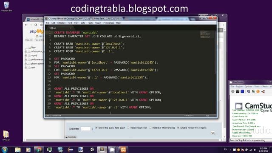Screen dimensions: 272x153
Task: Click CamStudio video annotations icon
Action: click(x=253, y=91)
